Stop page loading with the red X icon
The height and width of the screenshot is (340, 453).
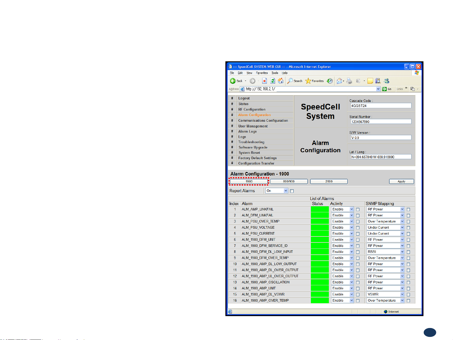pyautogui.click(x=265, y=81)
